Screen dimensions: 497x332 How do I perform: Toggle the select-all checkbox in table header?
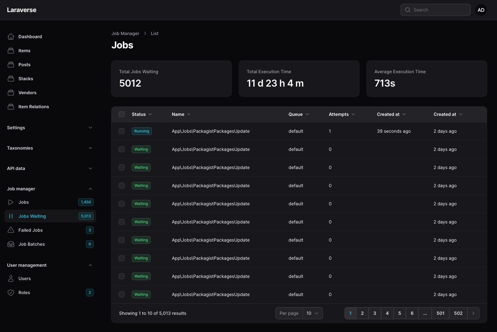[122, 114]
